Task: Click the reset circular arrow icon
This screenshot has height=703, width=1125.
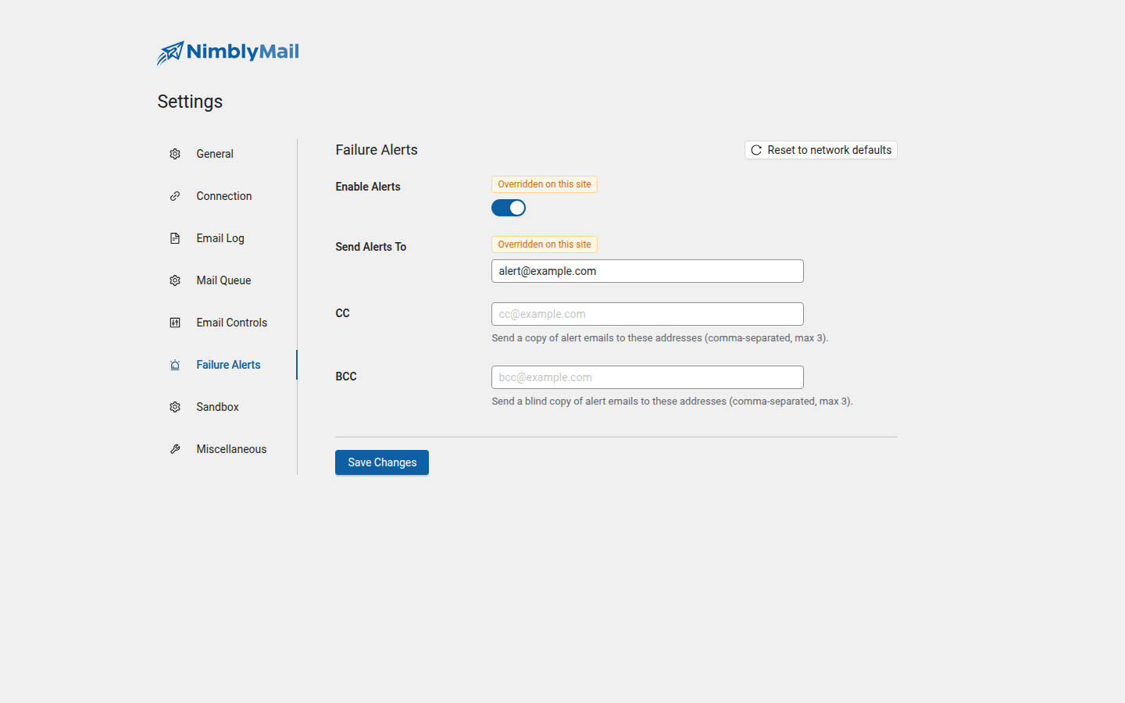Action: point(756,150)
